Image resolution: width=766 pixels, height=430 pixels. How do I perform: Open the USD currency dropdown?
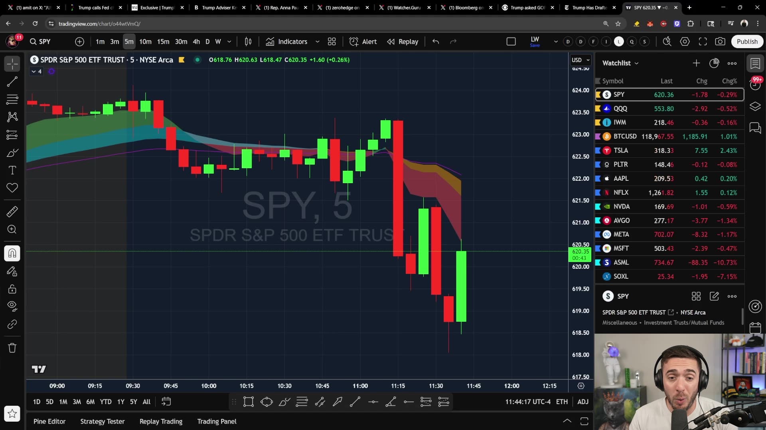[x=580, y=60]
